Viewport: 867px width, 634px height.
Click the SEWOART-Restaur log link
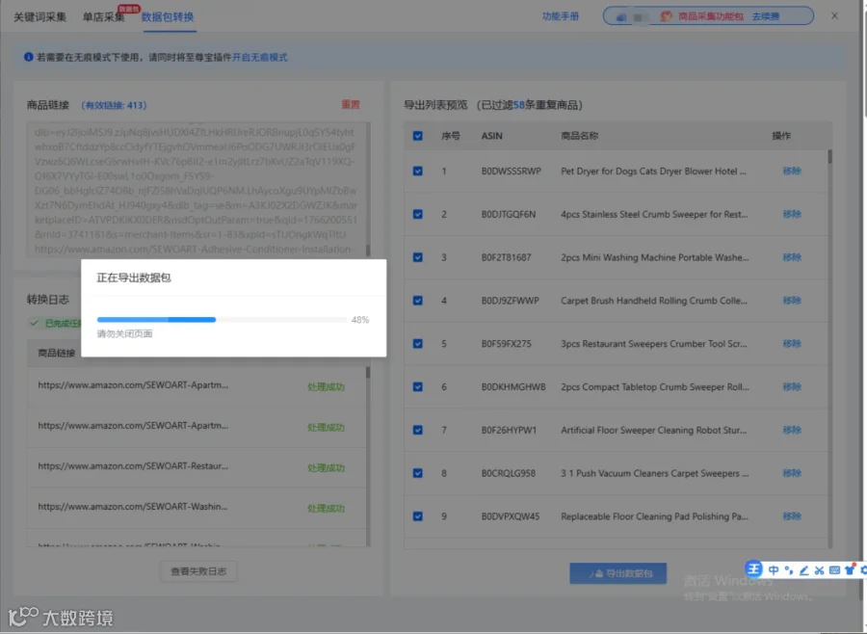(x=133, y=465)
